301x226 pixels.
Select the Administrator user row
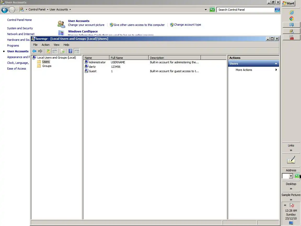[142, 62]
